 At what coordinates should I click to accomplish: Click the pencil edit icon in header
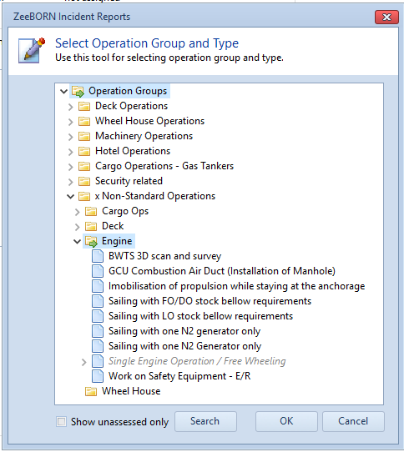(32, 50)
